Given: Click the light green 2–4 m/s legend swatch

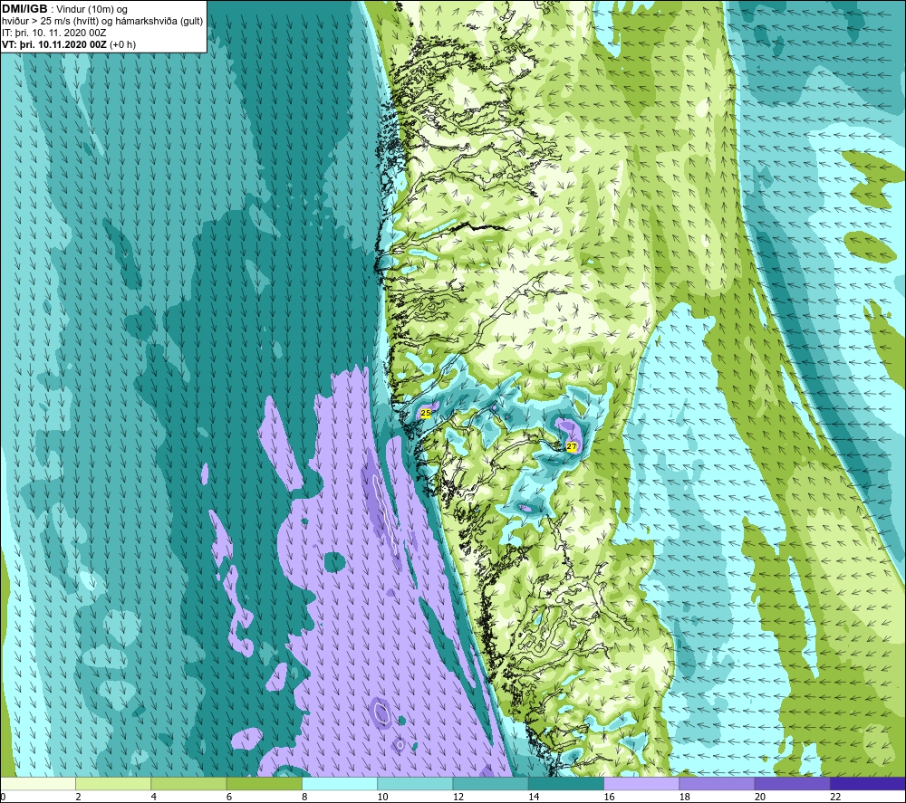Looking at the screenshot, I should [113, 783].
